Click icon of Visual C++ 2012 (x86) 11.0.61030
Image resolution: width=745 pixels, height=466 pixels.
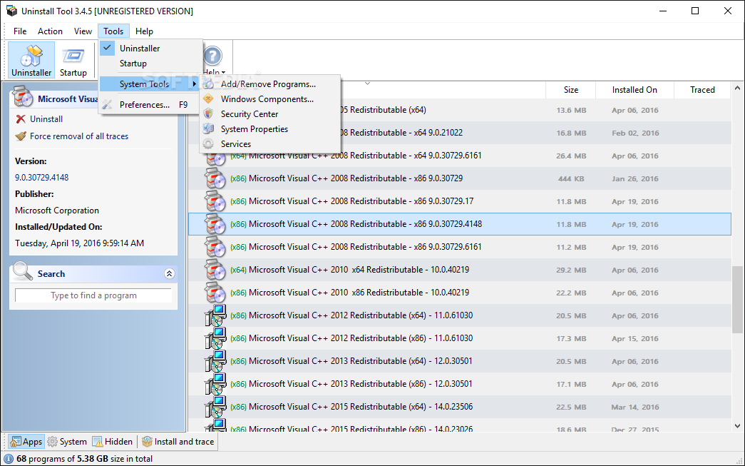coord(215,338)
